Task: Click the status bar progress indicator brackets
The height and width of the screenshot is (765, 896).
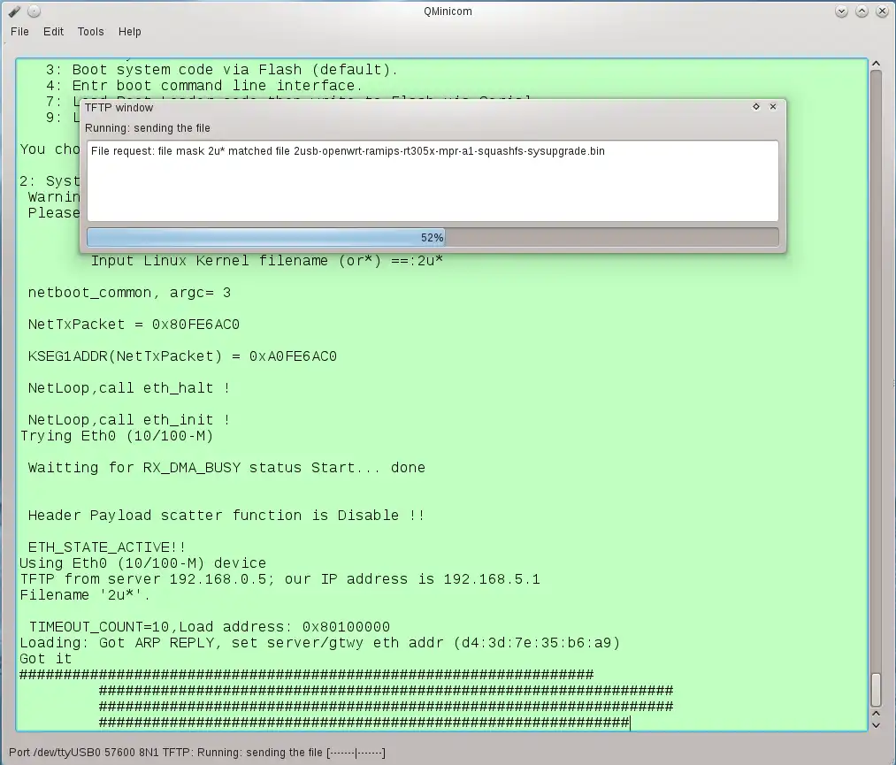Action: (356, 753)
